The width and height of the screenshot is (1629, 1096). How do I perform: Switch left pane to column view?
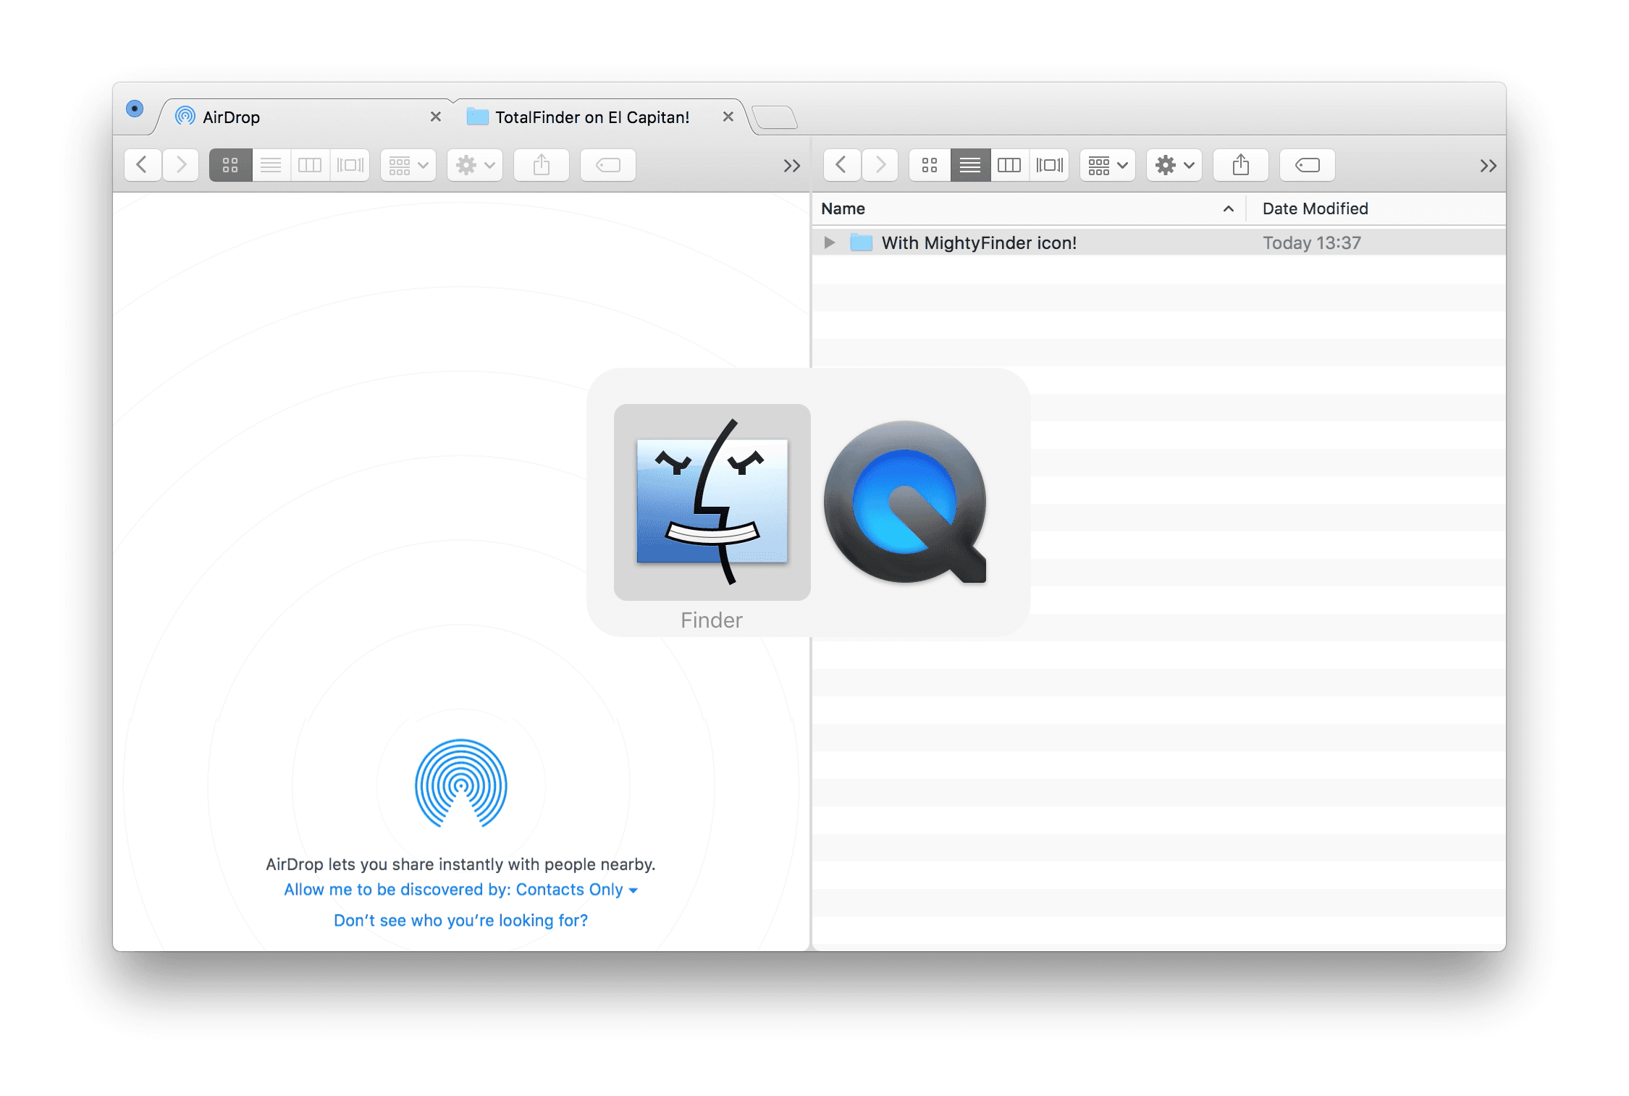310,165
